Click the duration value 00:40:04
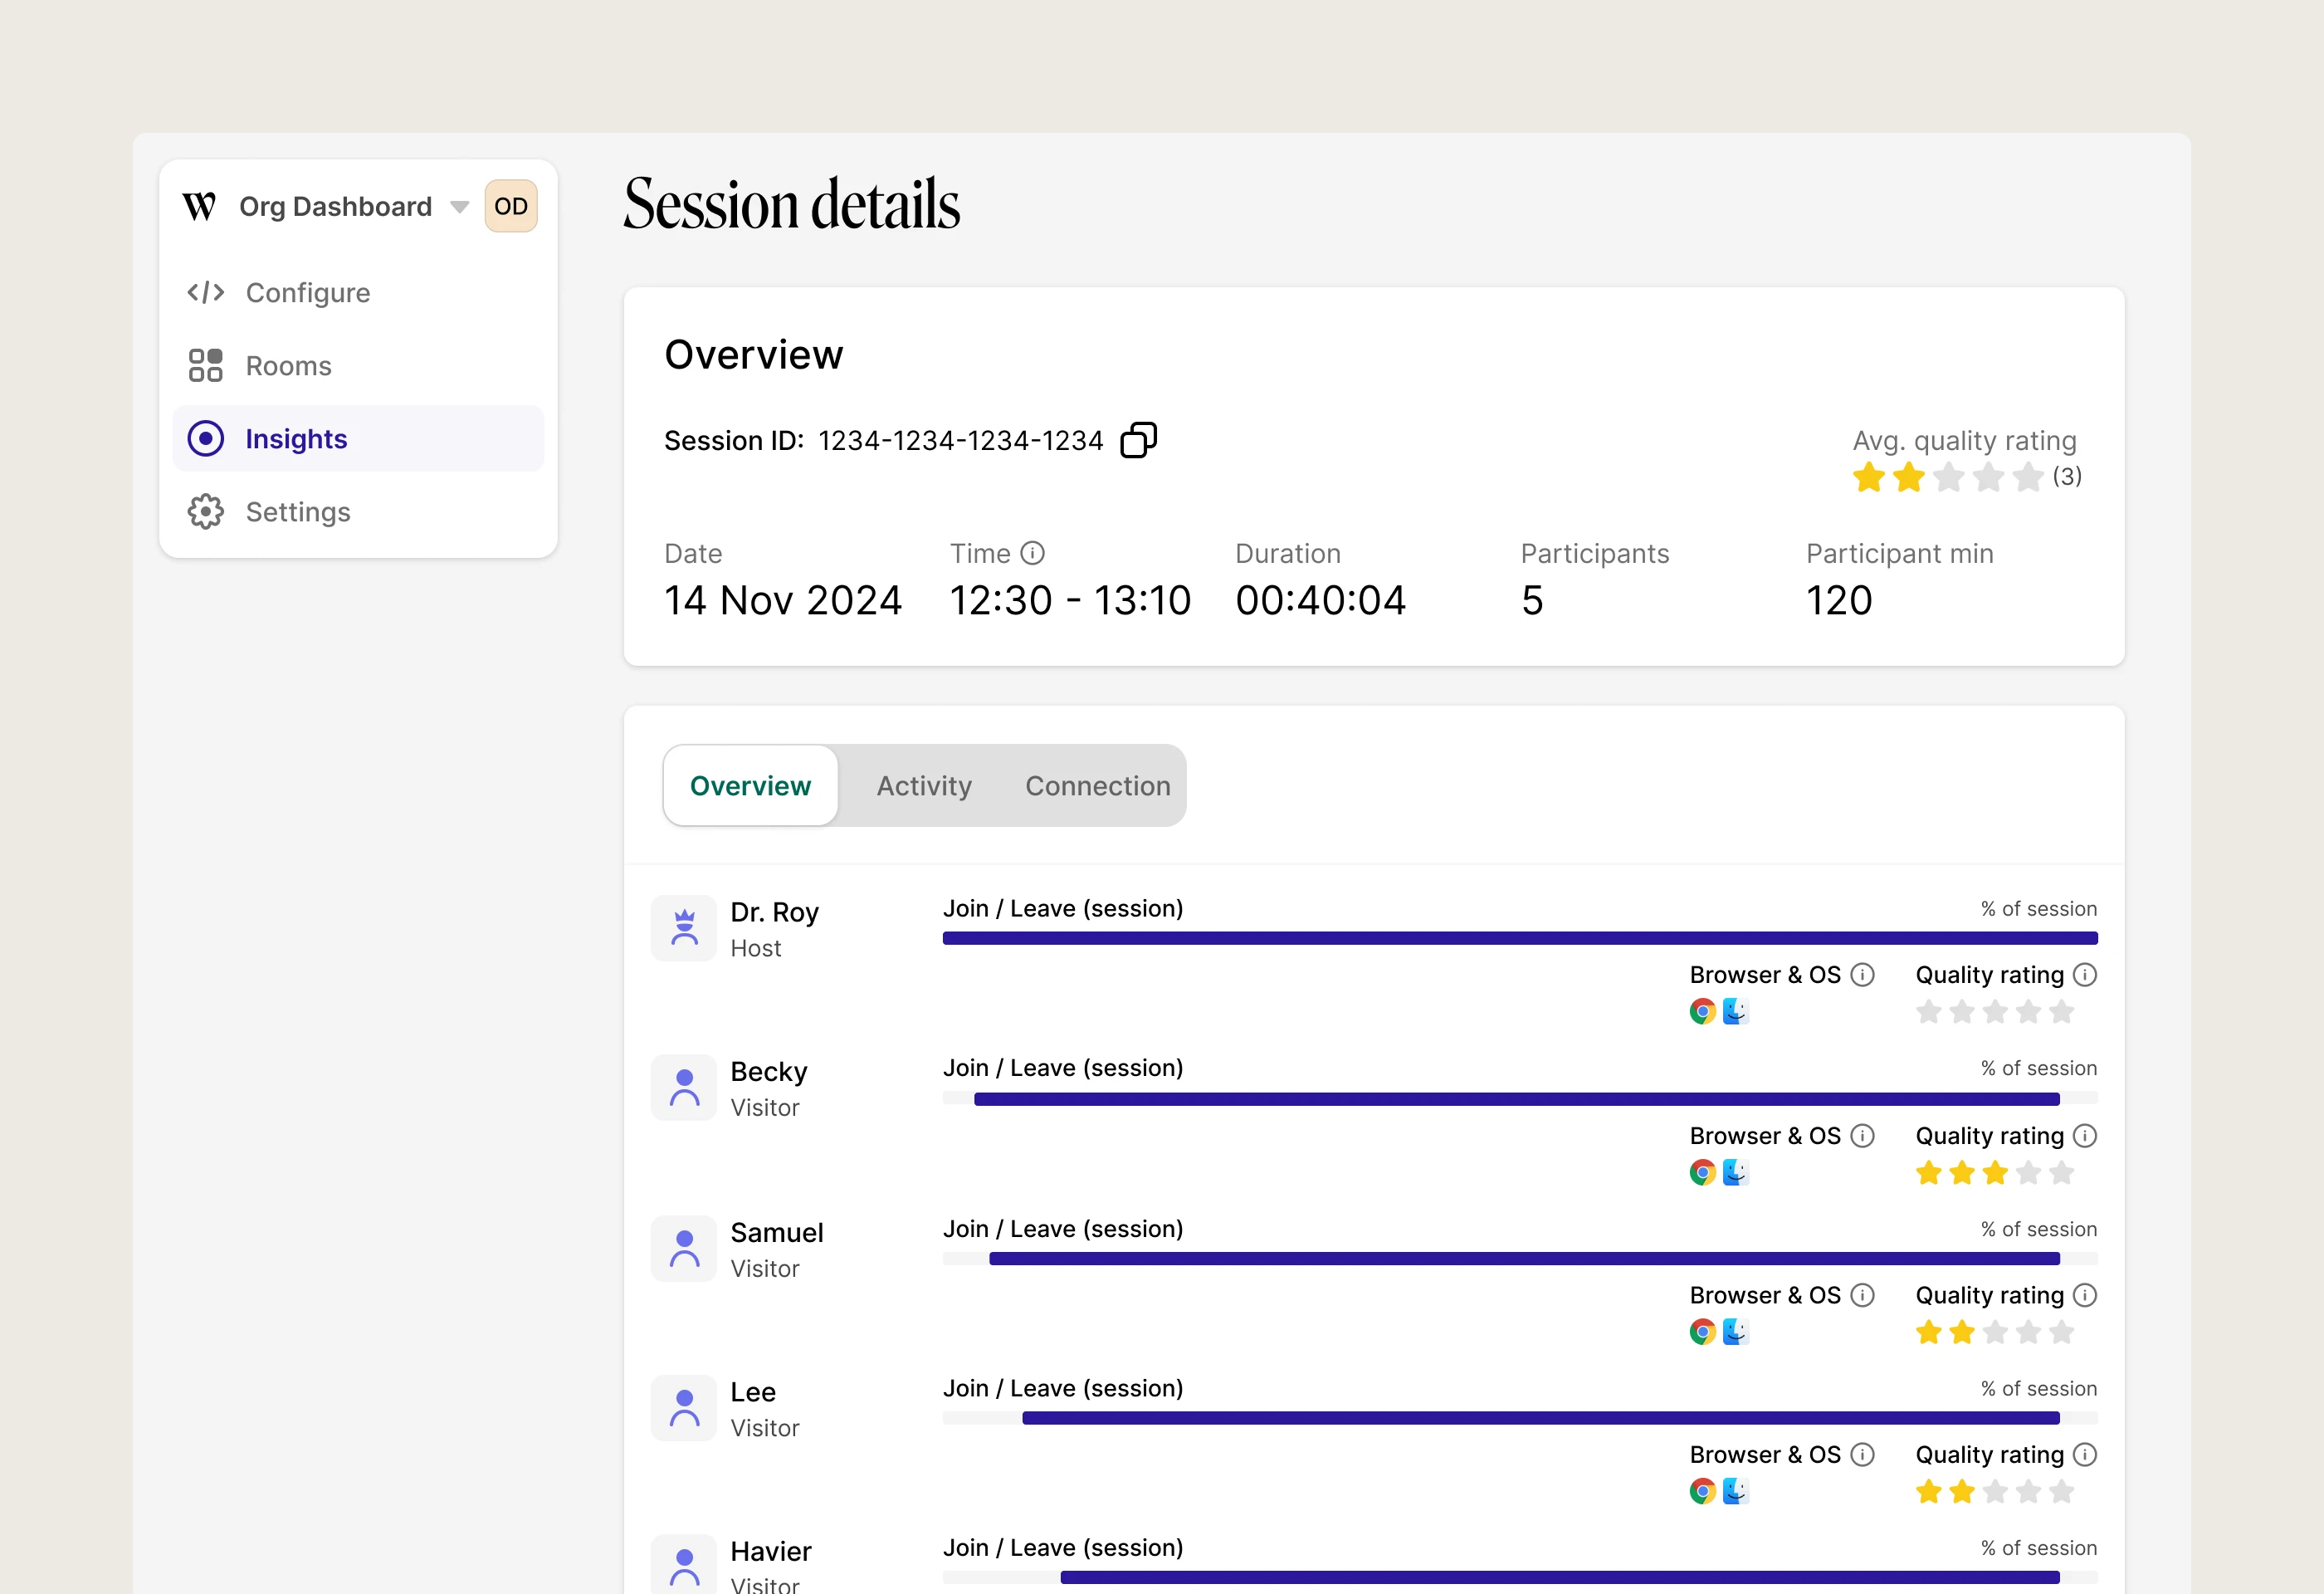Image resolution: width=2324 pixels, height=1594 pixels. point(1321,600)
